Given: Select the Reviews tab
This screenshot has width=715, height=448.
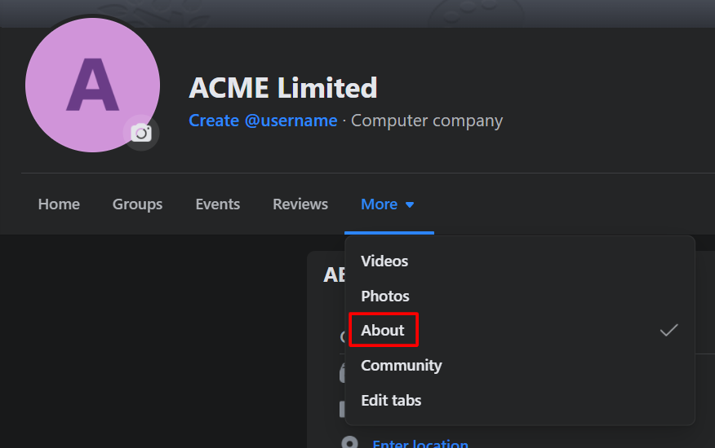Looking at the screenshot, I should [300, 204].
